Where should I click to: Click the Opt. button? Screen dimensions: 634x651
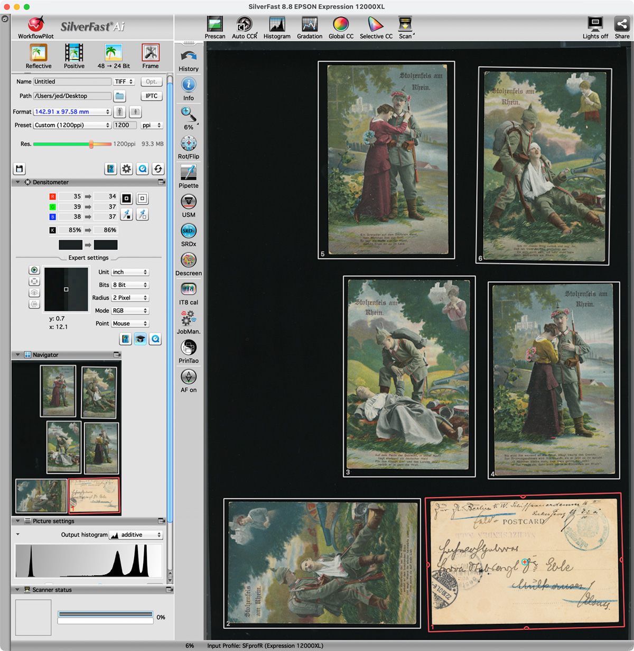[x=152, y=81]
